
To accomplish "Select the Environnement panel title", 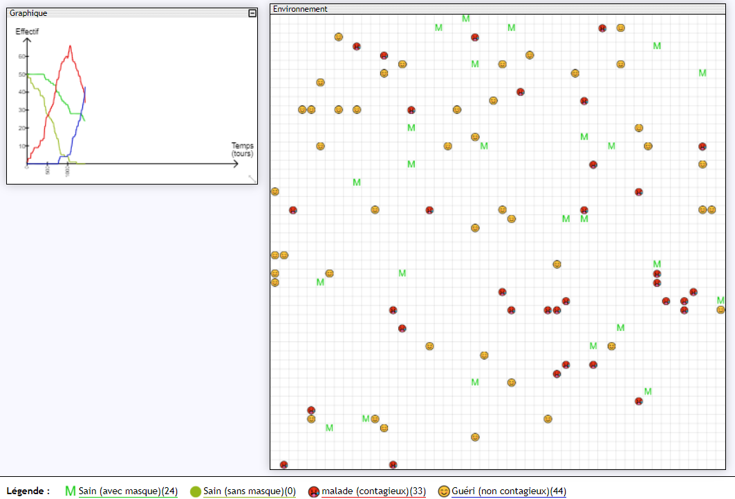I will 300,9.
